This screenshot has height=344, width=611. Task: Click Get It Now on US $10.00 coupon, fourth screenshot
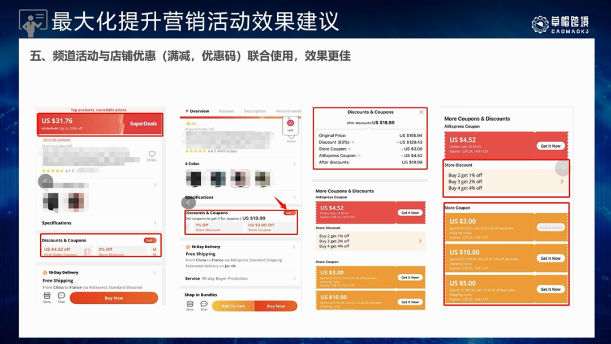click(x=550, y=259)
